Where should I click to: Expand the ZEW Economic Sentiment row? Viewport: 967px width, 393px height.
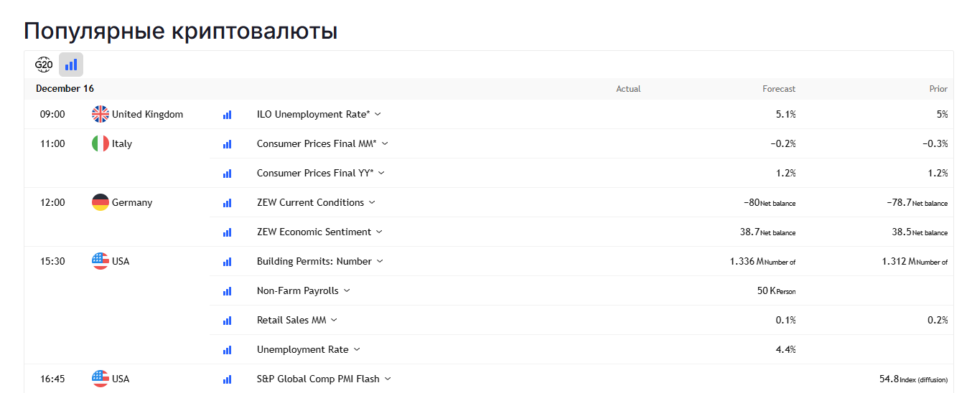click(380, 232)
